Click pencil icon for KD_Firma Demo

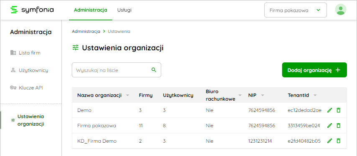tap(329, 141)
